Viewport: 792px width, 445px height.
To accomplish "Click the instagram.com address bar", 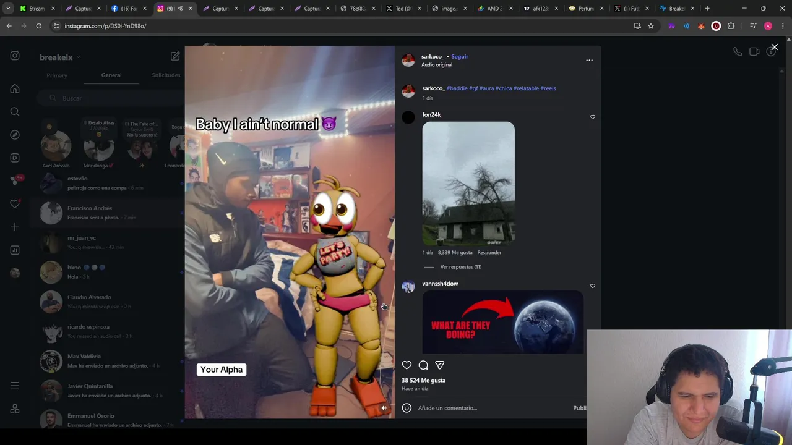I will tap(340, 26).
